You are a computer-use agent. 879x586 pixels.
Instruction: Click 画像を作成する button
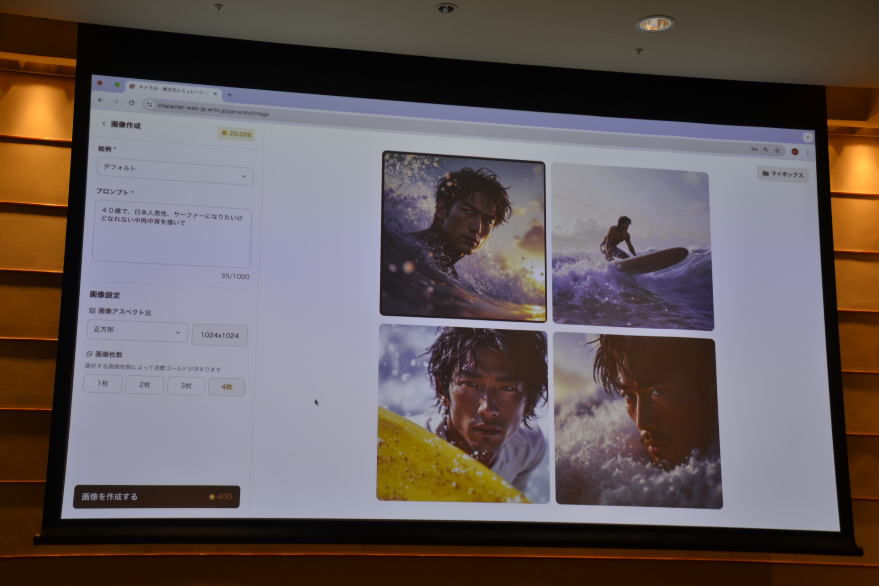[x=156, y=497]
